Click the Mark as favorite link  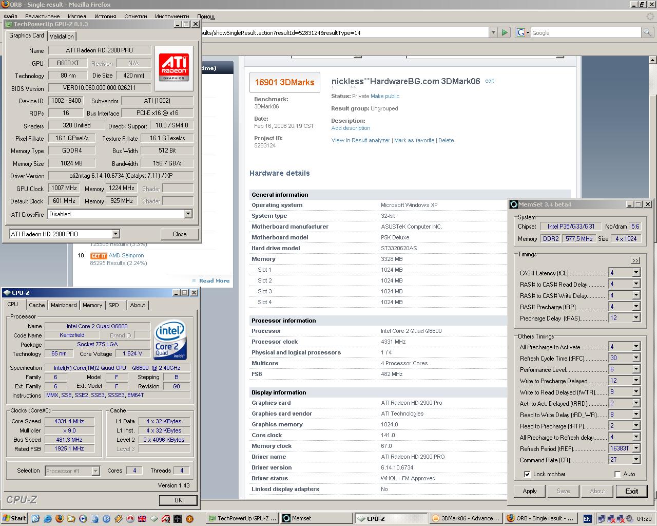coord(414,140)
